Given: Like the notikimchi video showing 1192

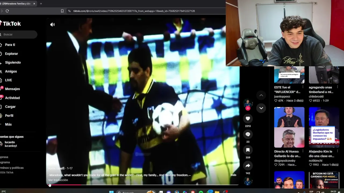Looking at the screenshot, I should [x=310, y=165].
